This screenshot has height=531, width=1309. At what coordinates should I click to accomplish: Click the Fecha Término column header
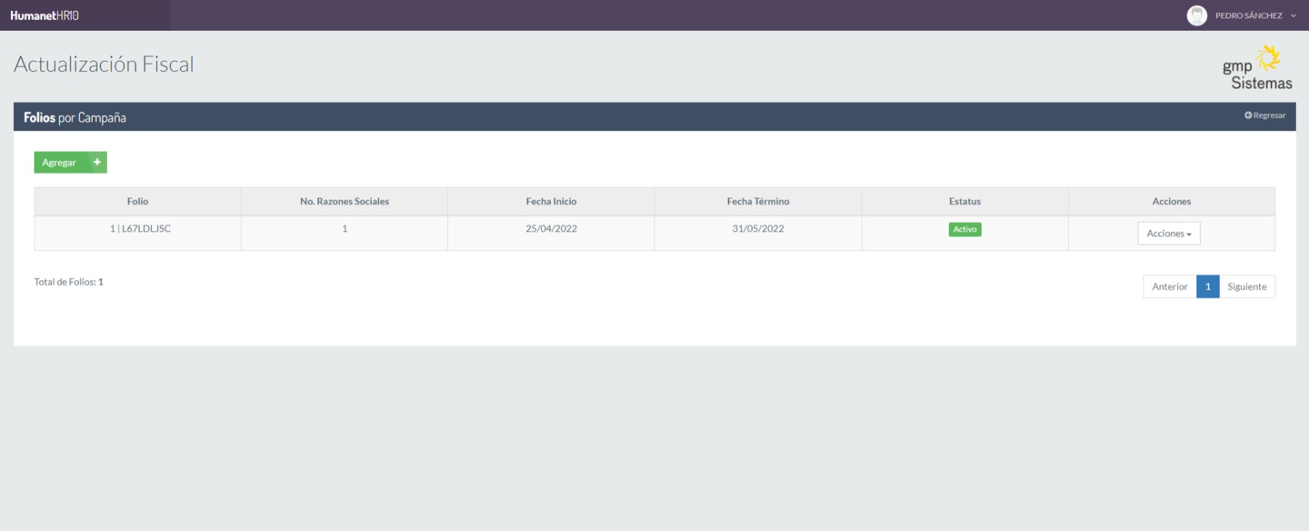coord(758,201)
